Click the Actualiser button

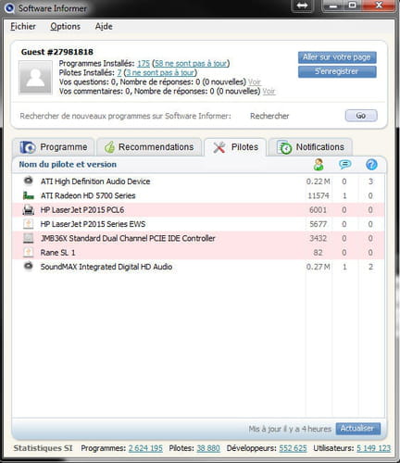357,429
